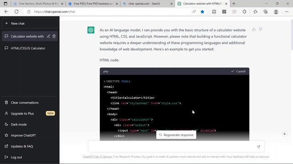Open a new browser tab
Viewport: 293px width, 164px height.
tap(234, 4)
